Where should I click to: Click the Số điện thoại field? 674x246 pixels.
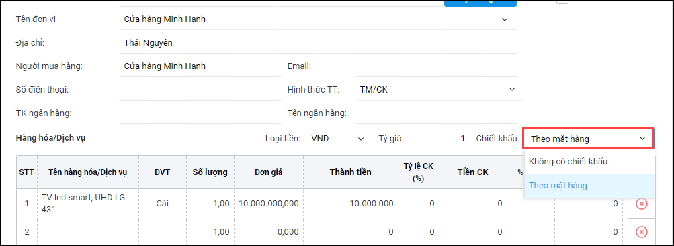click(x=200, y=90)
